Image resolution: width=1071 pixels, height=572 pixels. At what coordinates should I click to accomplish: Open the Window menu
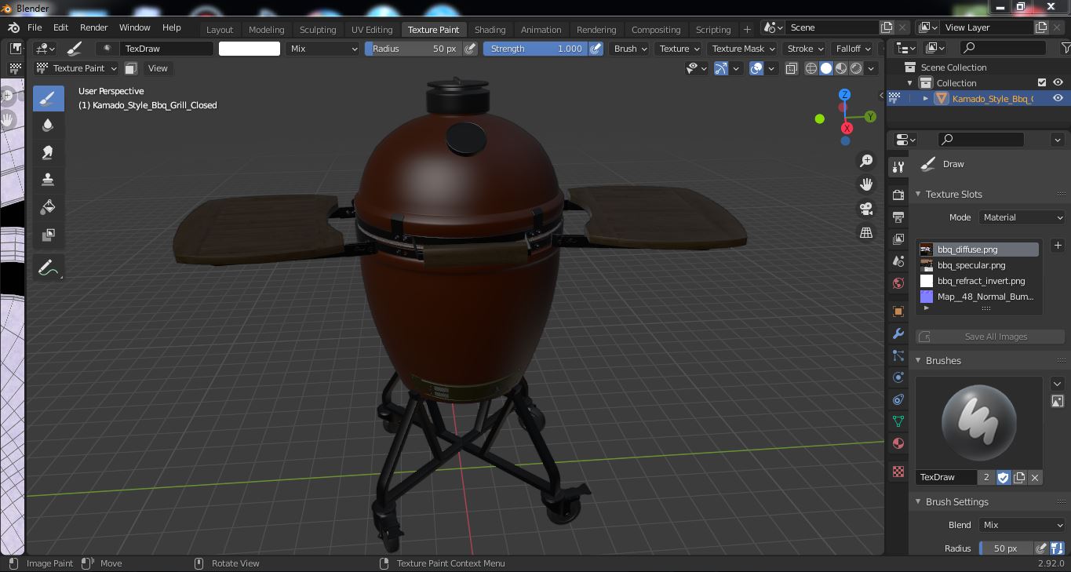(x=134, y=27)
